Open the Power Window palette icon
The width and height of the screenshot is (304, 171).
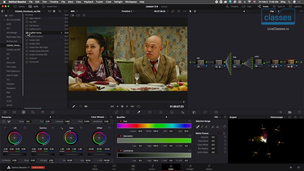point(150,112)
